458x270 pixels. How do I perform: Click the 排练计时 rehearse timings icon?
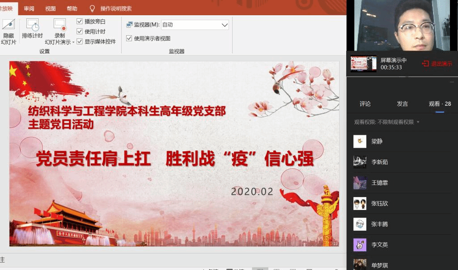point(32,25)
